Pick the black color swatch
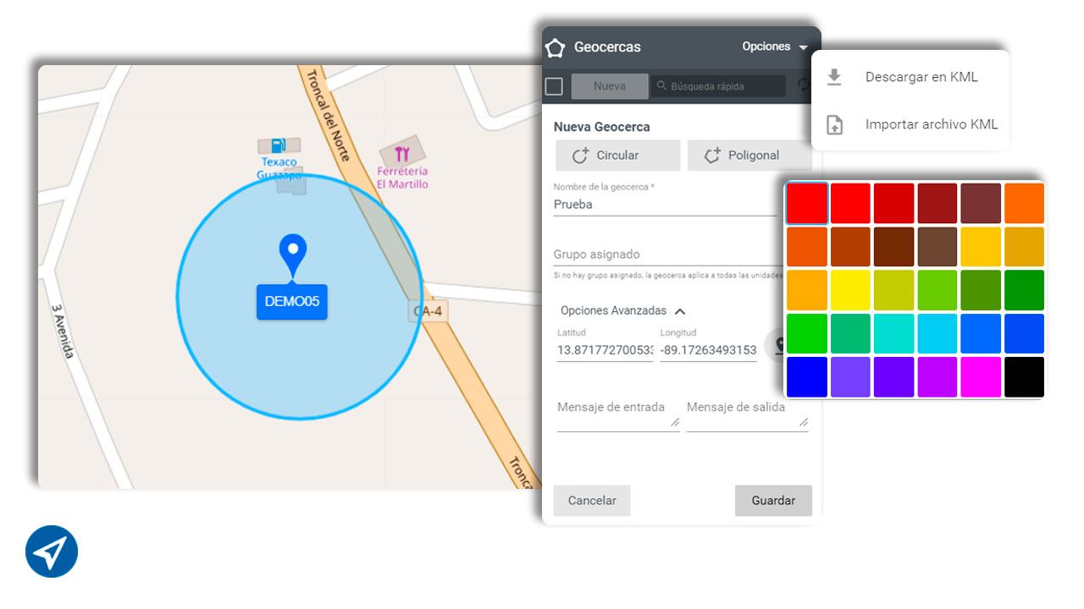 (x=1024, y=377)
